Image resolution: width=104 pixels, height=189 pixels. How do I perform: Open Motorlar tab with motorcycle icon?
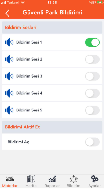tap(10, 182)
